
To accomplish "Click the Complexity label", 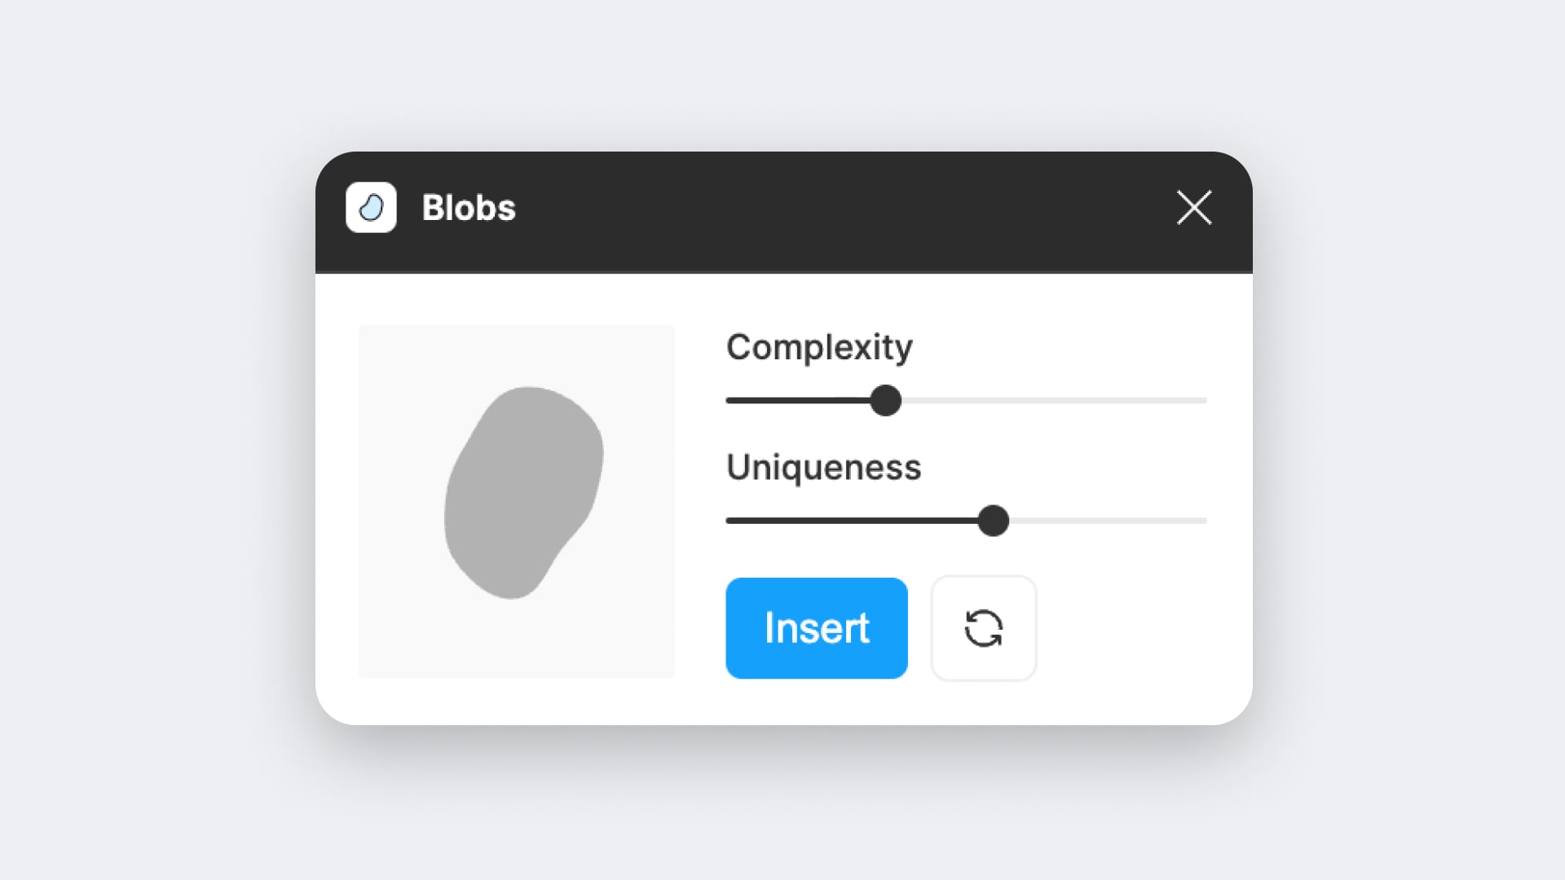I will 819,346.
